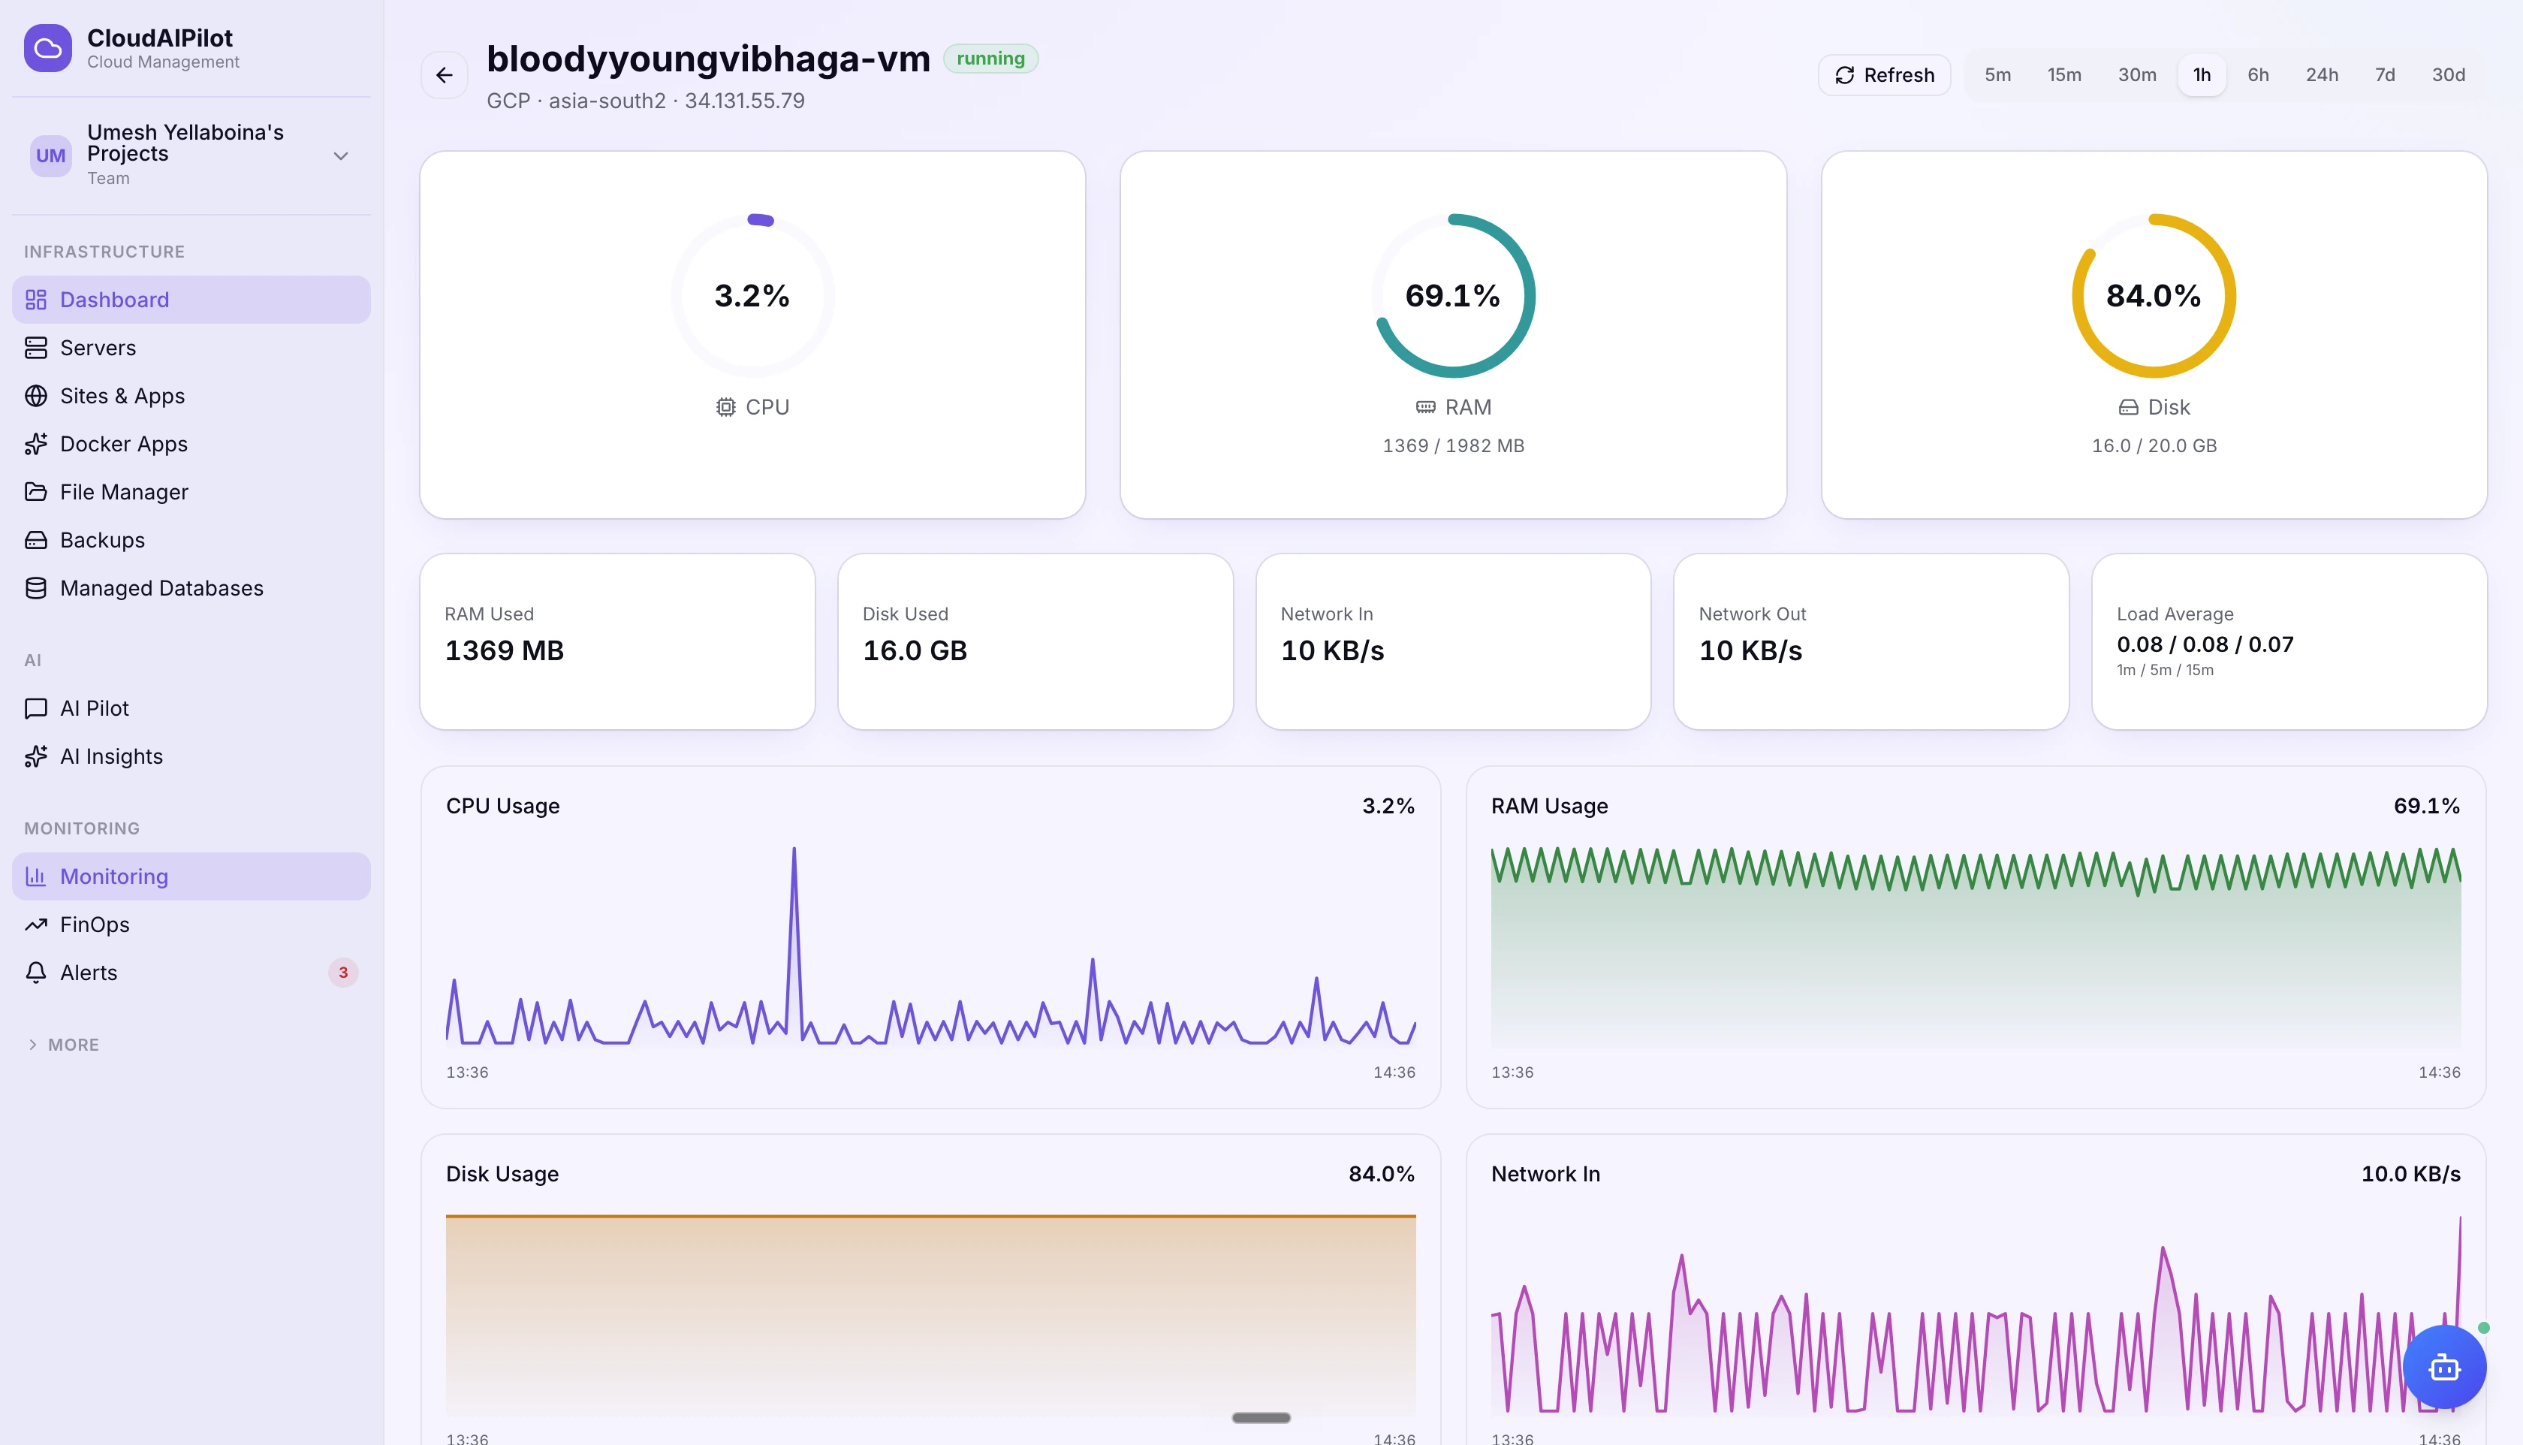The image size is (2523, 1445).
Task: Click the Disk Used 16.0 GB card
Action: tap(1035, 641)
